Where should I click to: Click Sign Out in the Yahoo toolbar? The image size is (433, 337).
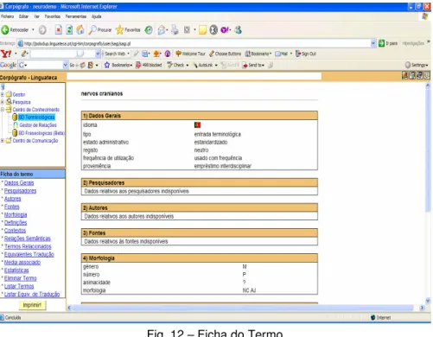pyautogui.click(x=306, y=54)
